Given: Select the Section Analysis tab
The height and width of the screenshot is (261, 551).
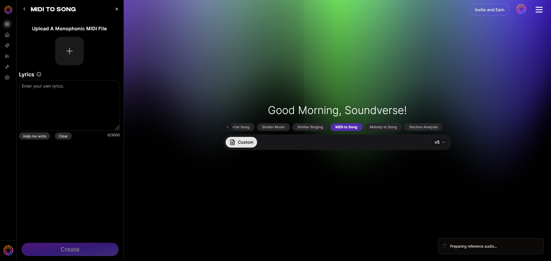Looking at the screenshot, I should pos(423,127).
